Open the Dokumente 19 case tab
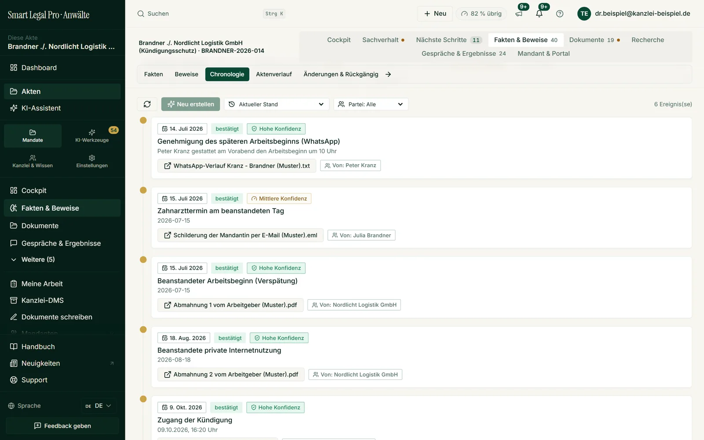 (x=594, y=40)
